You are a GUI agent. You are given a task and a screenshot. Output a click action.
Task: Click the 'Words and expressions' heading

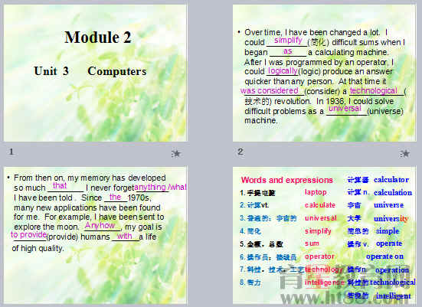click(x=287, y=180)
